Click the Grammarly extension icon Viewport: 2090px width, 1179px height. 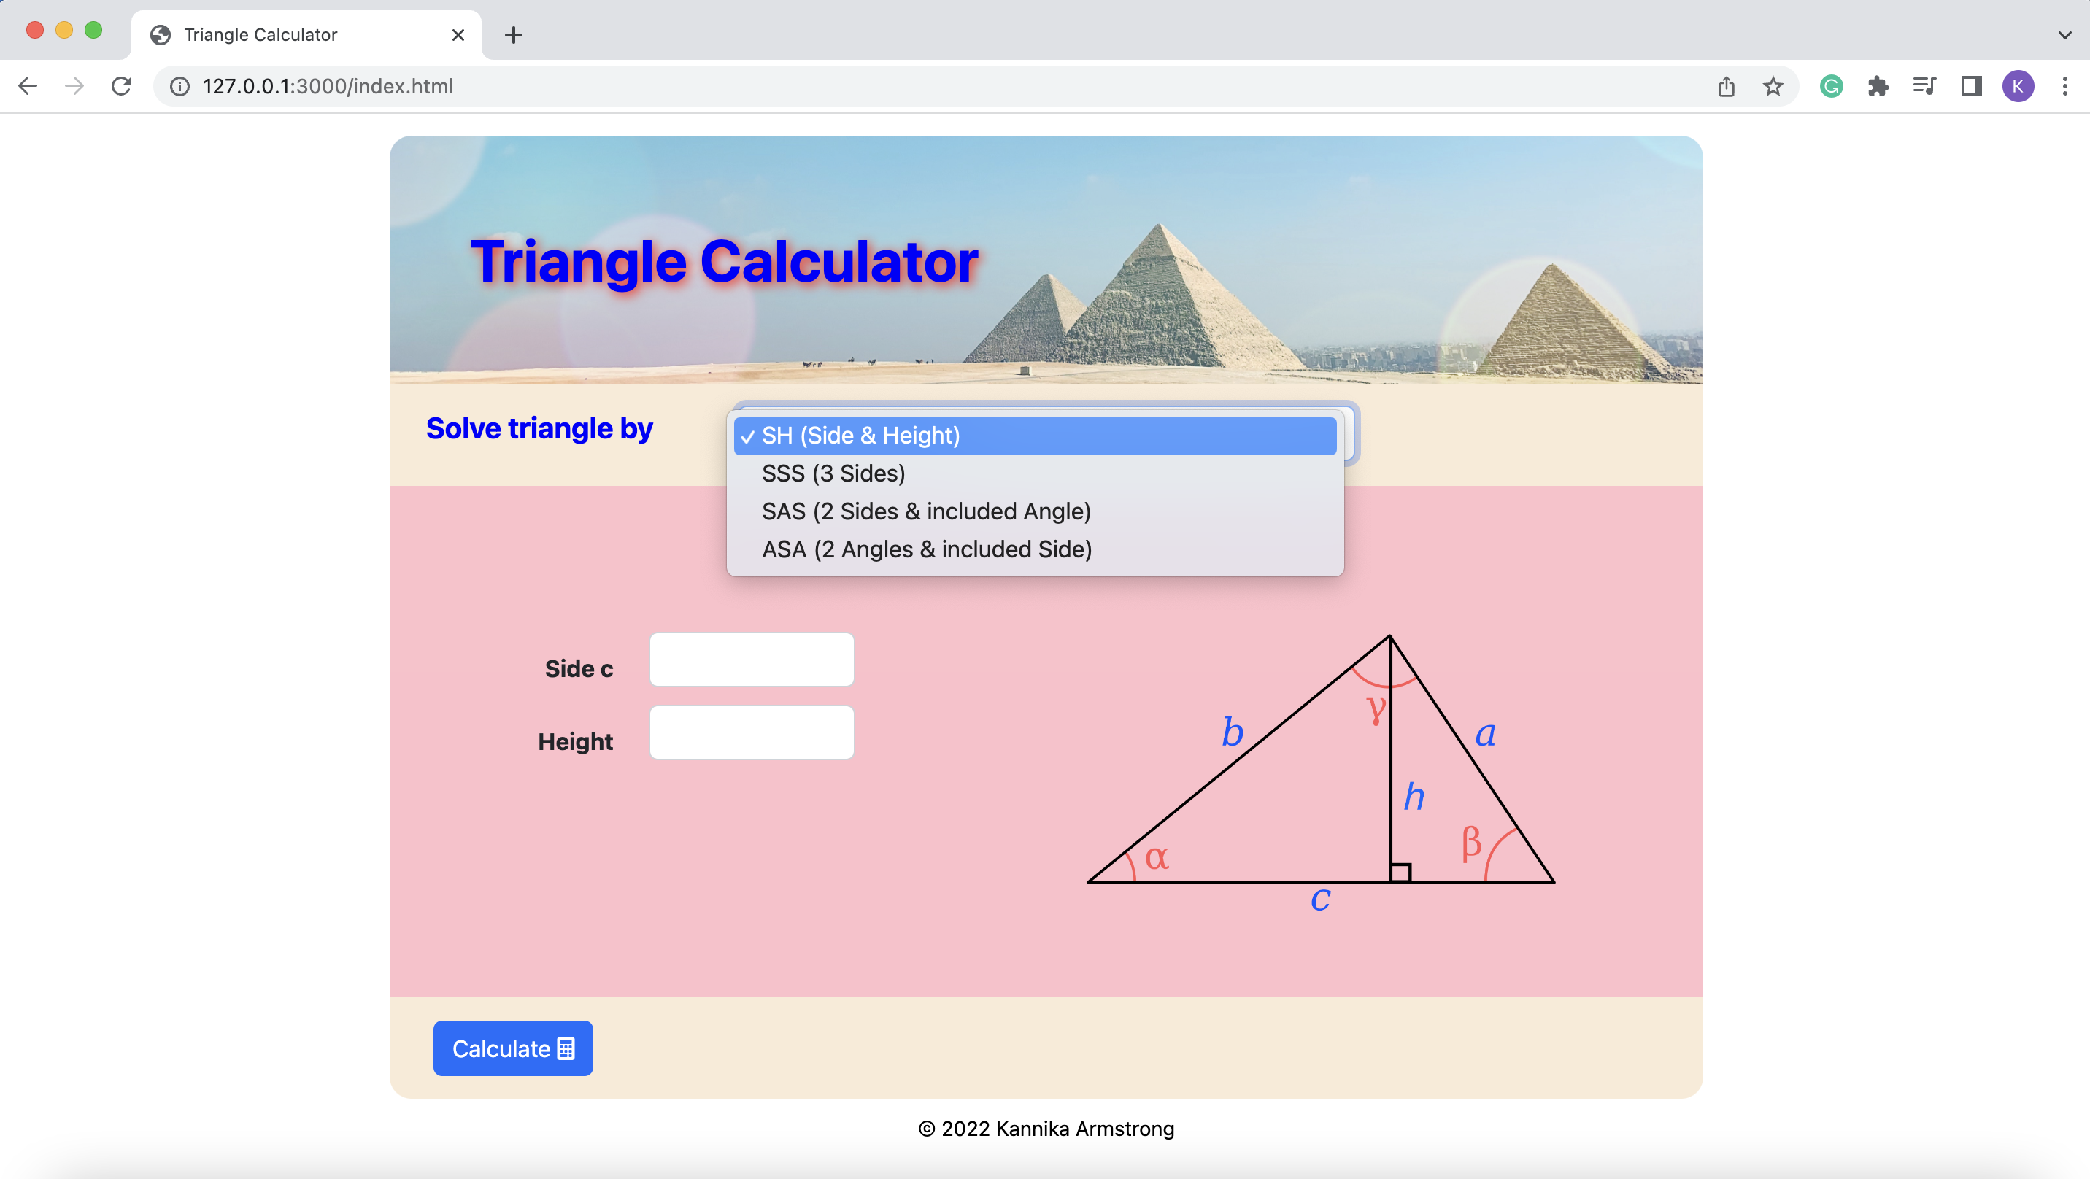(1832, 85)
